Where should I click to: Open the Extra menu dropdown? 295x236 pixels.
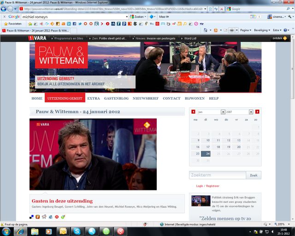(277, 30)
